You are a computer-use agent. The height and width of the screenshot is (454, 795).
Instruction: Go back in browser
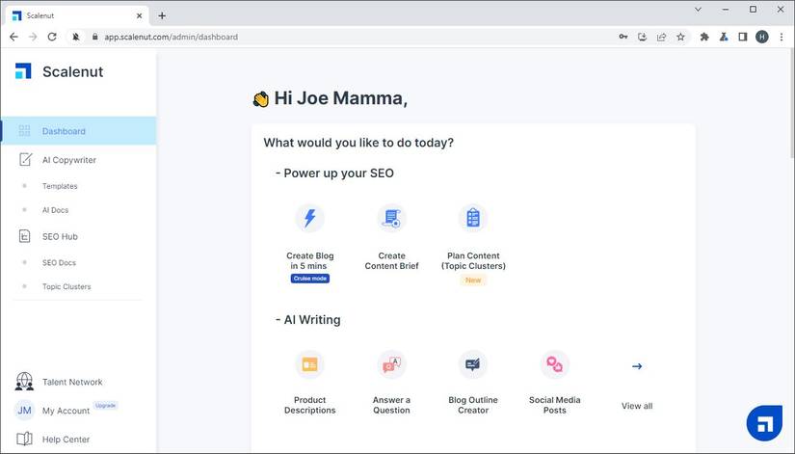(x=13, y=37)
